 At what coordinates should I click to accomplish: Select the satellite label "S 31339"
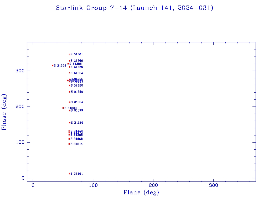[77, 92]
